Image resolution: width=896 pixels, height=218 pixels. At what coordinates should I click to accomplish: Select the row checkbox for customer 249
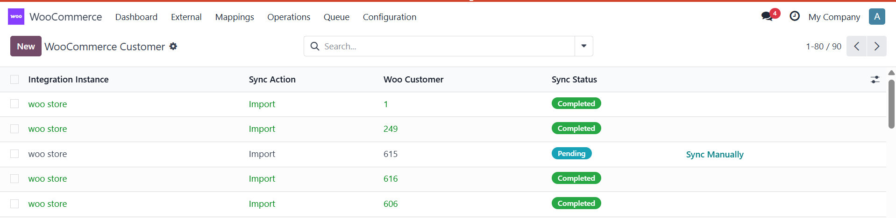(x=14, y=129)
